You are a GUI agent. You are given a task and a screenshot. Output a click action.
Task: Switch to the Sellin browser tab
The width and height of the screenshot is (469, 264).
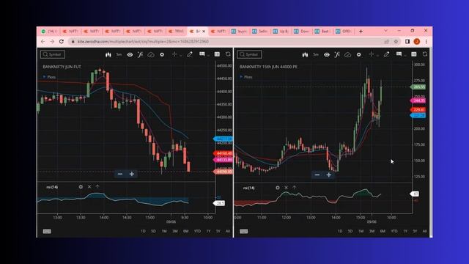click(260, 31)
